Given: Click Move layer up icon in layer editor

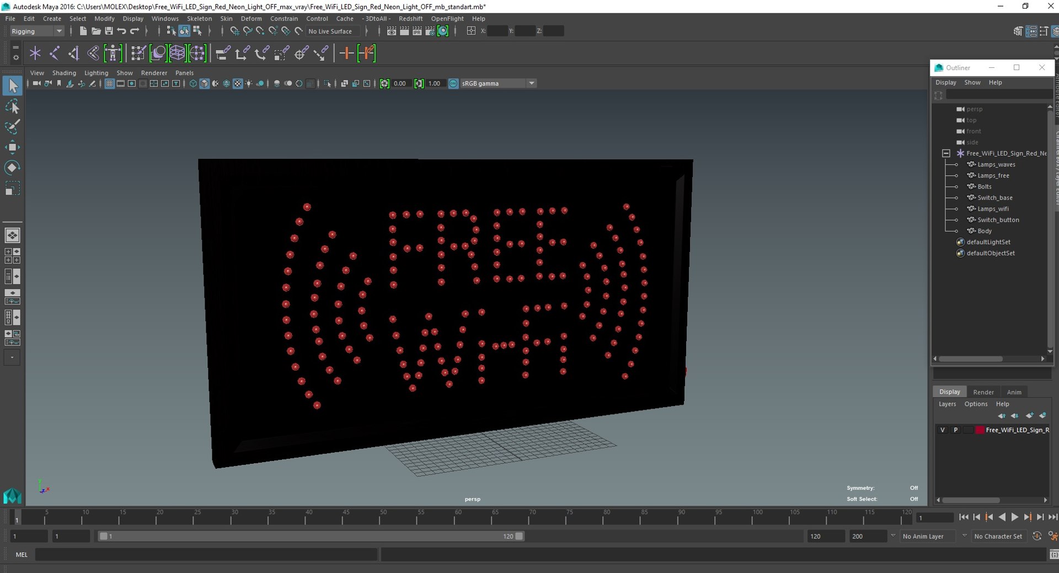Looking at the screenshot, I should [x=1002, y=416].
